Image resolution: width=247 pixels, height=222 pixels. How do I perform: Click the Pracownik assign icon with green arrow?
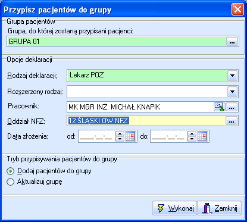click(219, 107)
